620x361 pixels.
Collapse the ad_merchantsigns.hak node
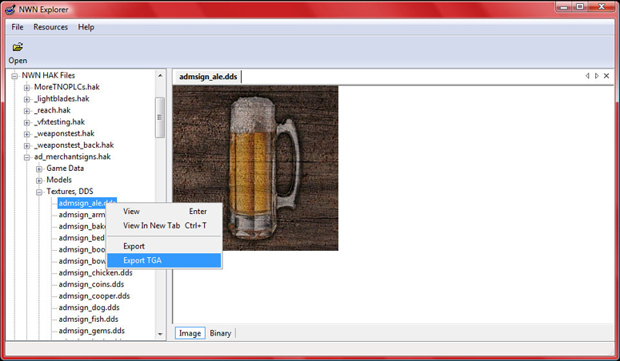point(27,157)
